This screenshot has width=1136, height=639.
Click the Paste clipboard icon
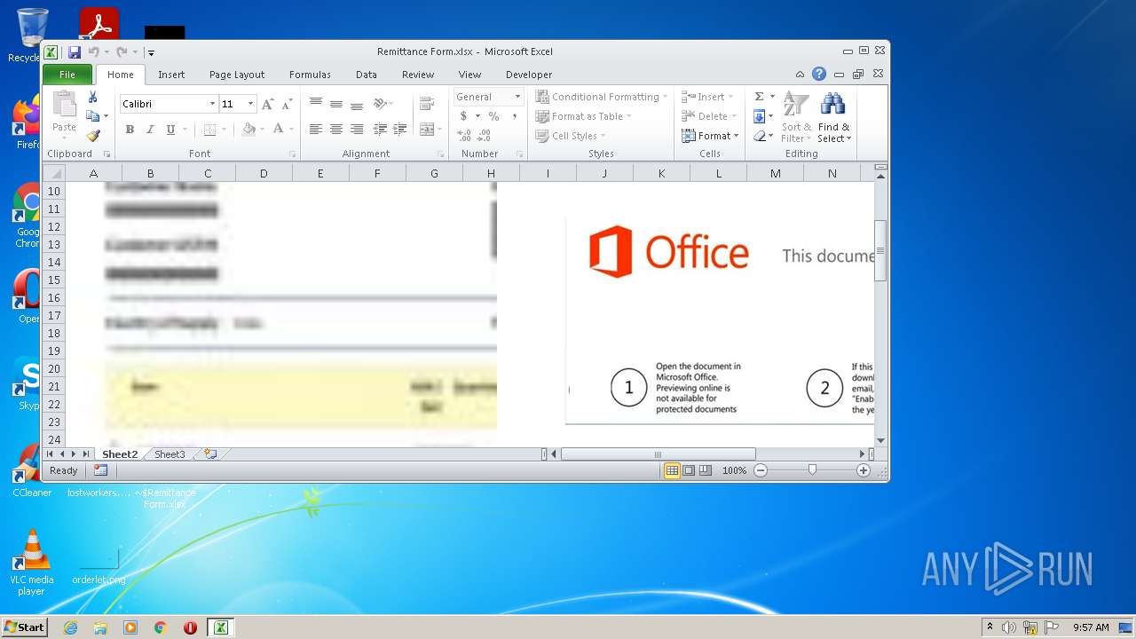(64, 105)
